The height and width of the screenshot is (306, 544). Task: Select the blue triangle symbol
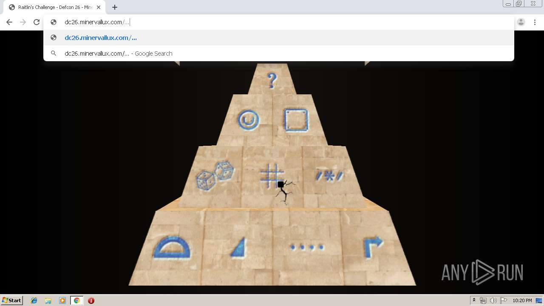click(x=239, y=247)
